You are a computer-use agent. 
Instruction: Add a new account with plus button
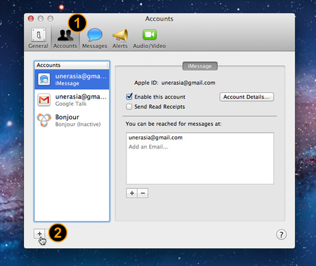coord(39,234)
